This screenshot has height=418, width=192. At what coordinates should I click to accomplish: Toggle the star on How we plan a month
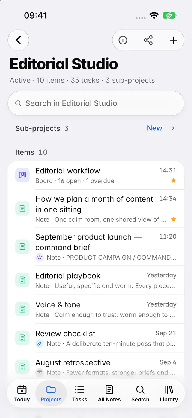[173, 219]
